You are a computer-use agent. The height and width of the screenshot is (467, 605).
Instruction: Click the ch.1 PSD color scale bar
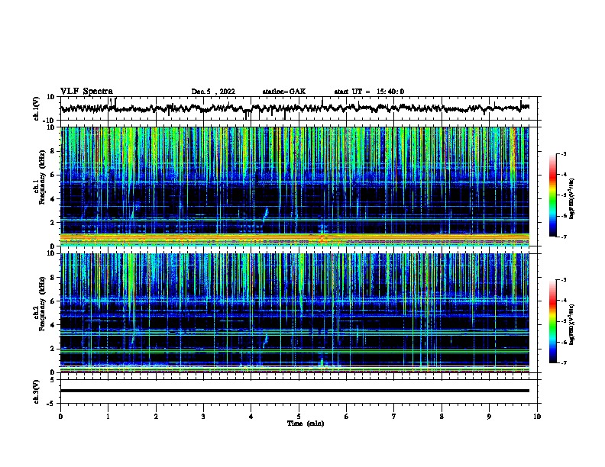(553, 195)
